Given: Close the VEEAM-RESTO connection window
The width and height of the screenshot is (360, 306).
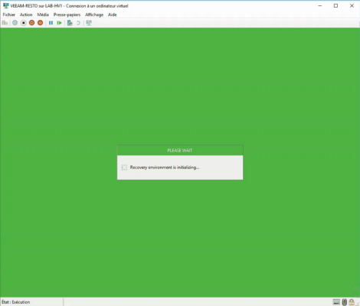Looking at the screenshot, I should click(x=352, y=5).
